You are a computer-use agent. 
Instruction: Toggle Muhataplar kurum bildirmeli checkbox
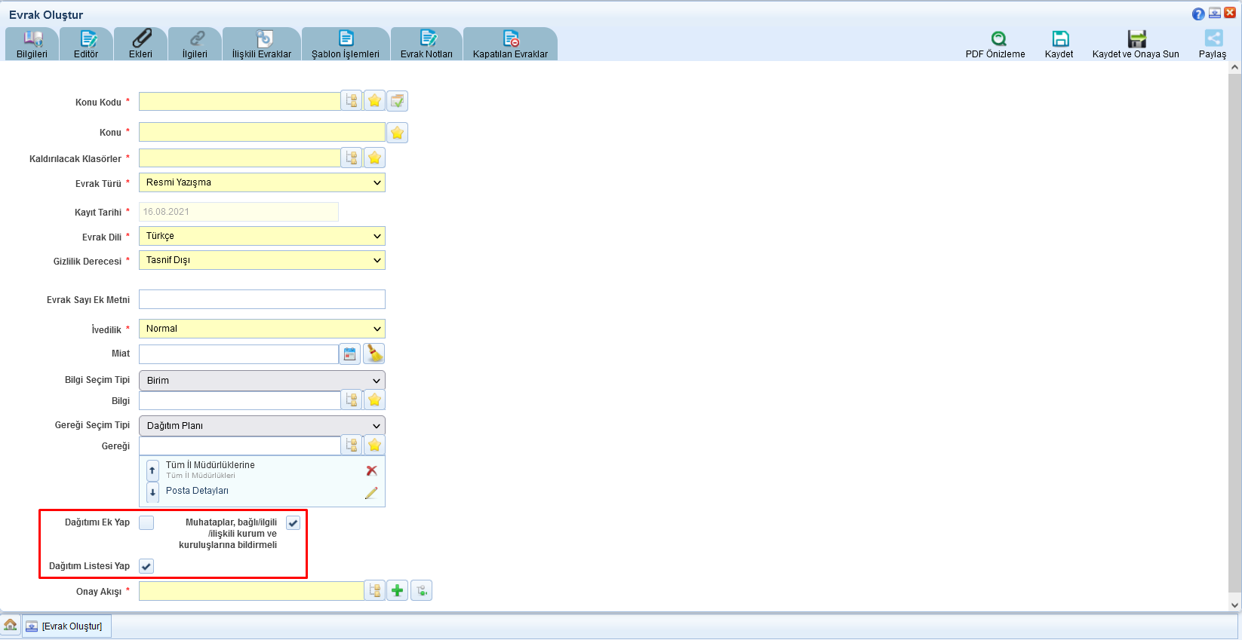(293, 522)
